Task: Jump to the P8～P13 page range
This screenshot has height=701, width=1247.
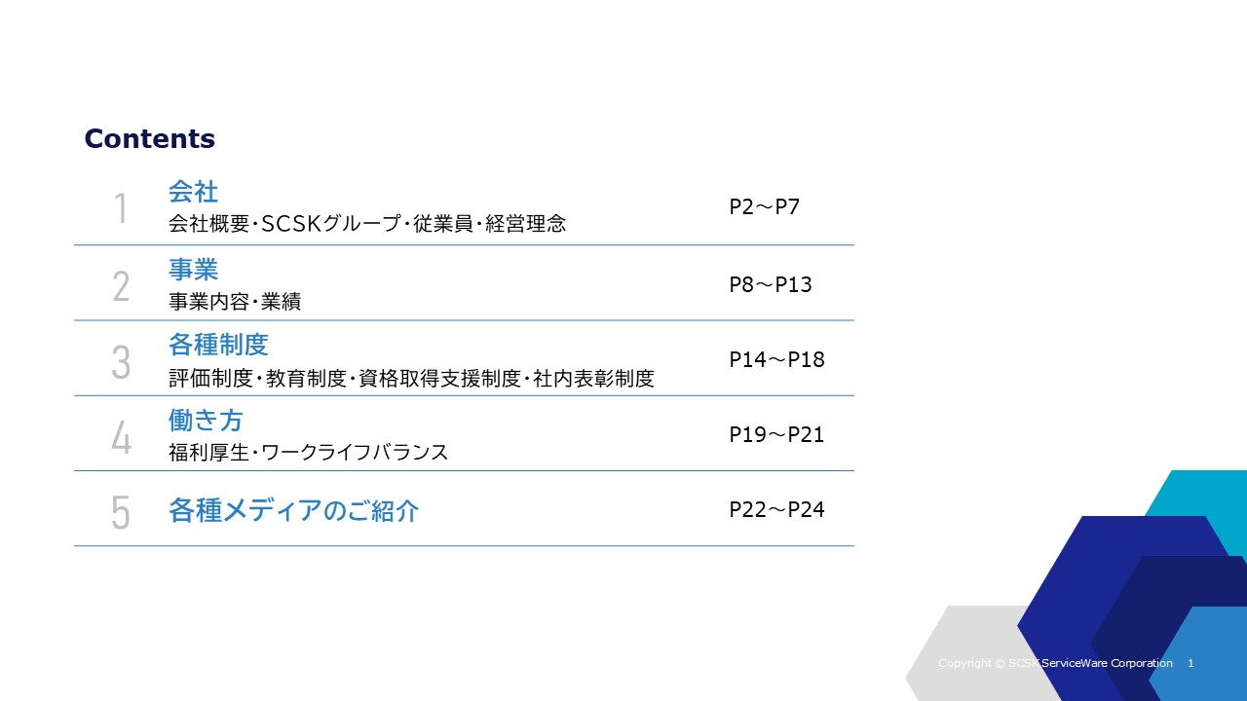Action: point(770,284)
